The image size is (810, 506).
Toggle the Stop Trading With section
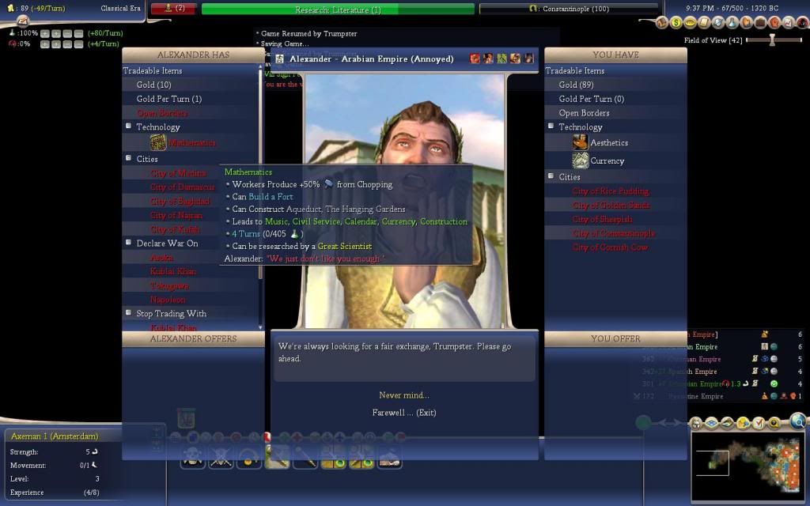click(129, 313)
